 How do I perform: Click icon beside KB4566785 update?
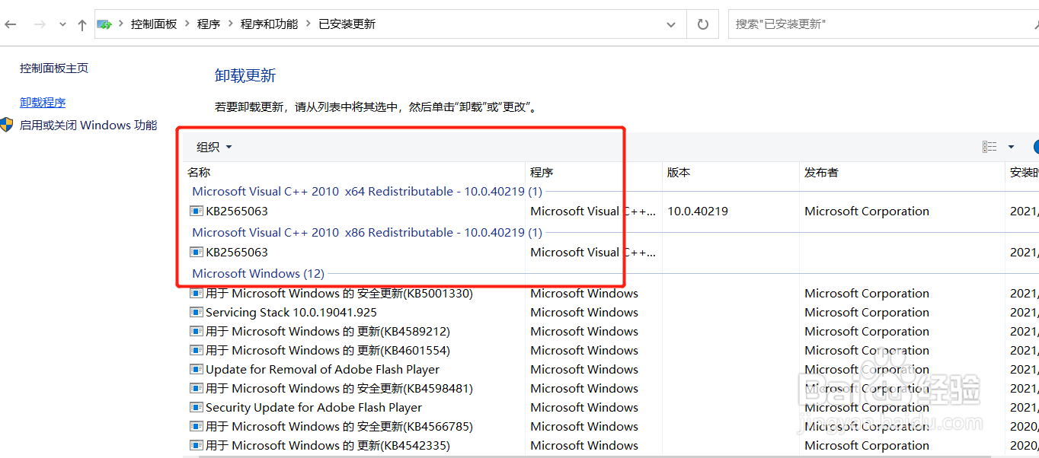[x=197, y=426]
